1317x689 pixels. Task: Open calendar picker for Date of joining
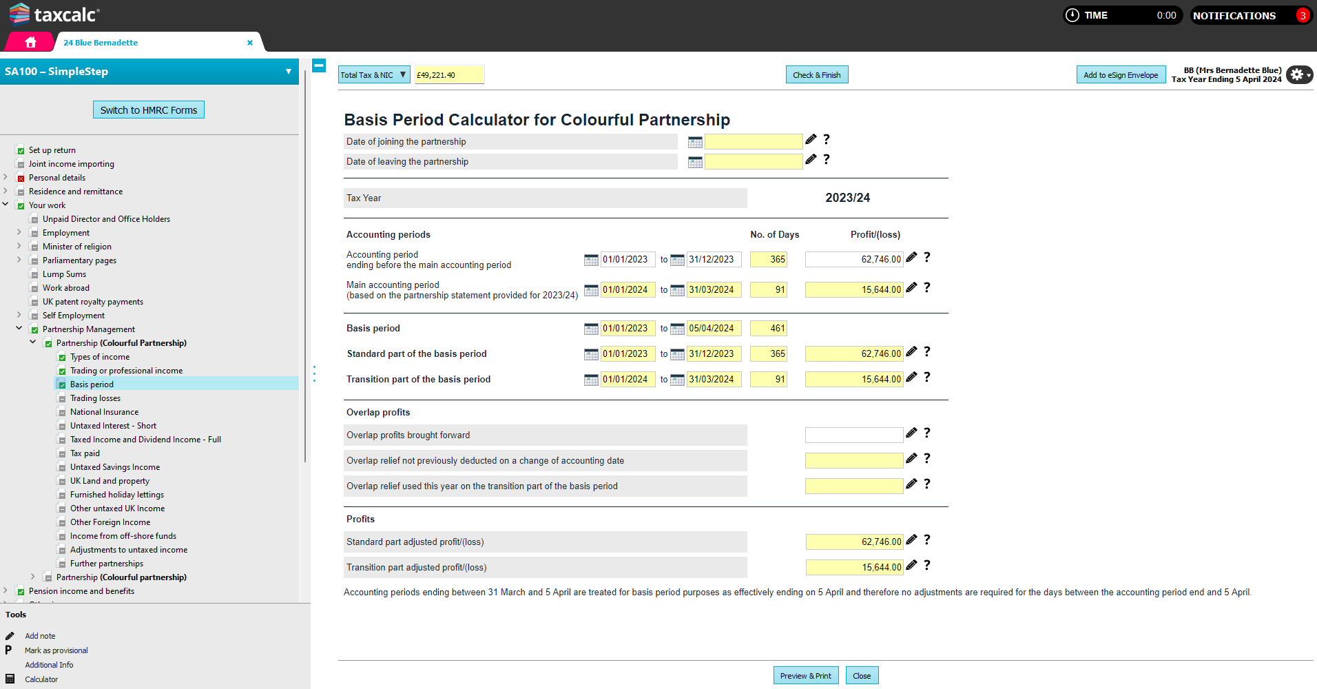pyautogui.click(x=695, y=141)
